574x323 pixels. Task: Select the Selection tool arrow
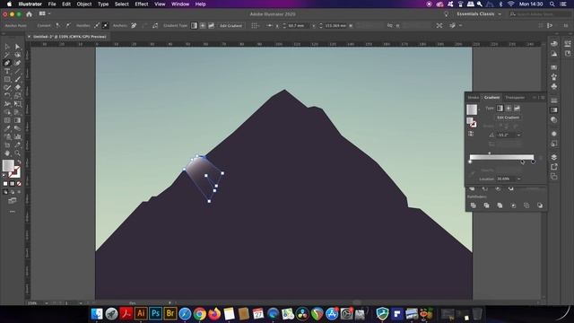[7, 47]
